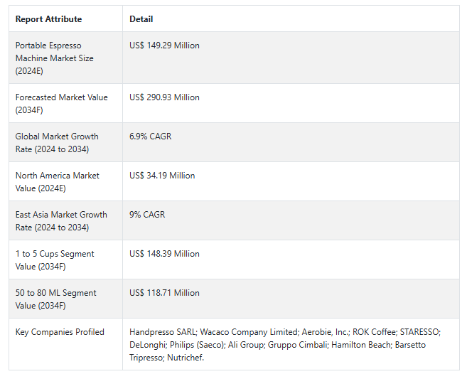This screenshot has height=374, width=467.
Task: Click the US$ 118.71 Million value
Action: click(x=164, y=293)
